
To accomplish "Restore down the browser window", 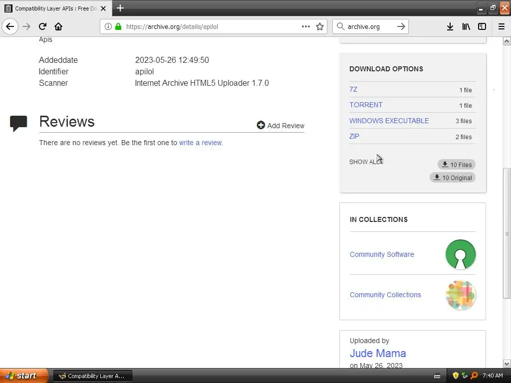I will (493, 8).
